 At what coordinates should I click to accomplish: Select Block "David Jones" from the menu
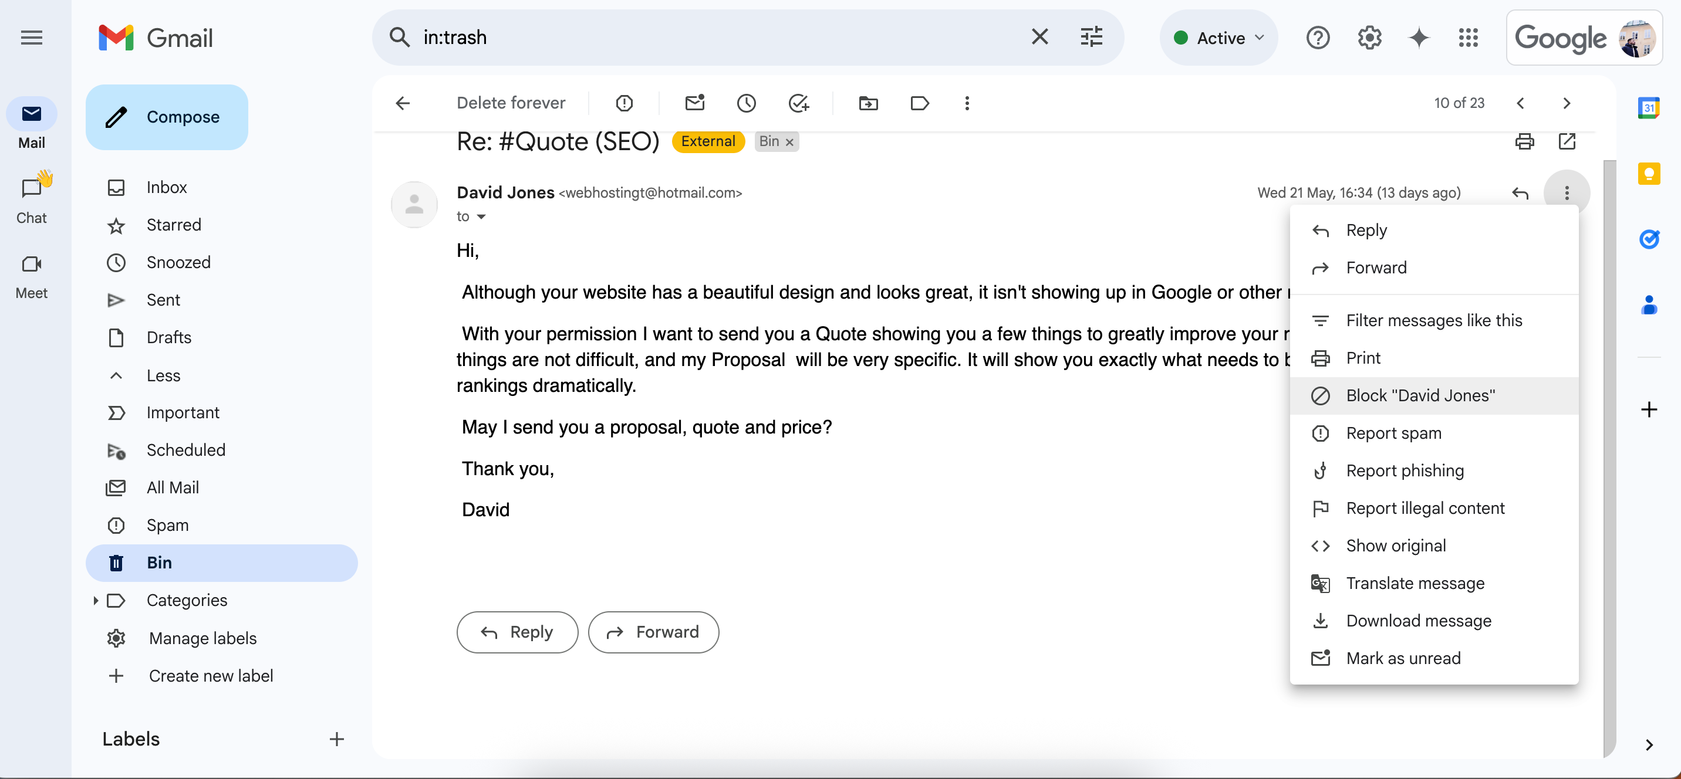[x=1420, y=395]
